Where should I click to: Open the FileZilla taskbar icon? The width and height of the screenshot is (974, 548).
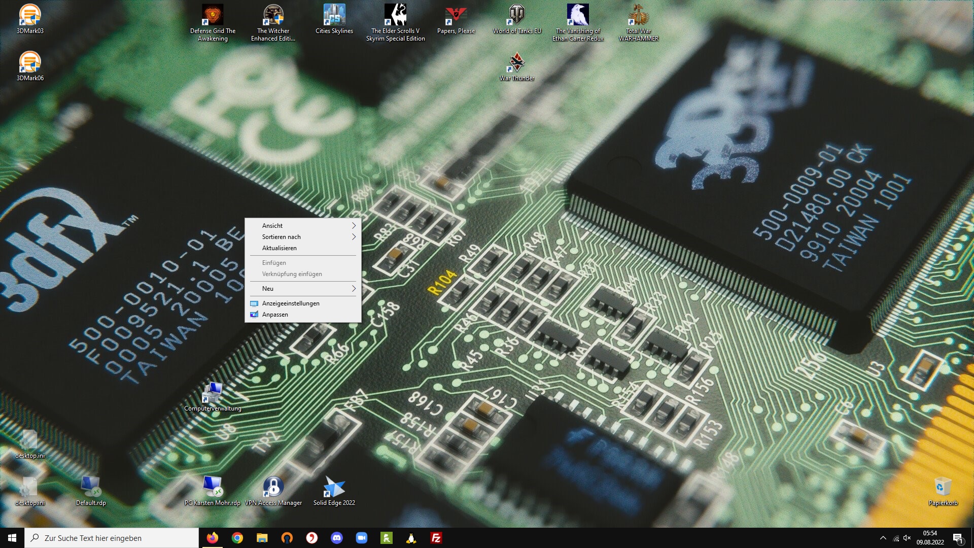[436, 538]
